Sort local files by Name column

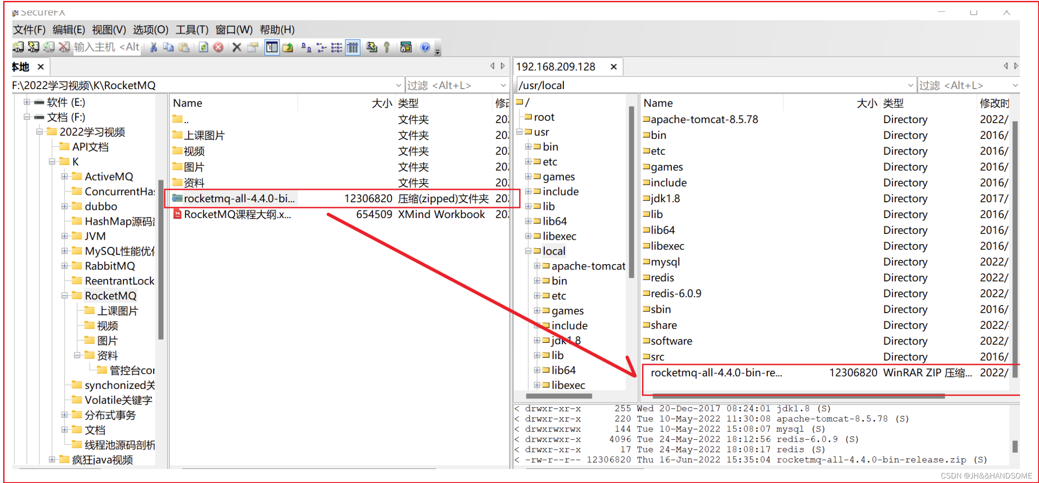point(234,103)
